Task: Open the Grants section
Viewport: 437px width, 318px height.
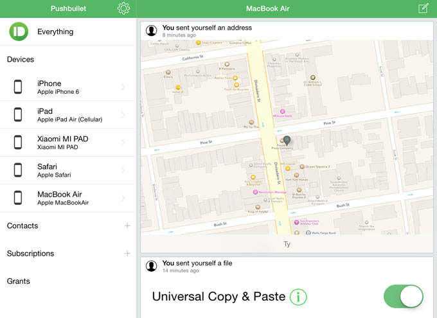Action: (x=19, y=281)
